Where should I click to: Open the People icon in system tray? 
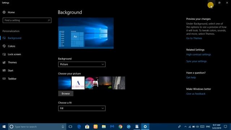pyautogui.click(x=179, y=127)
